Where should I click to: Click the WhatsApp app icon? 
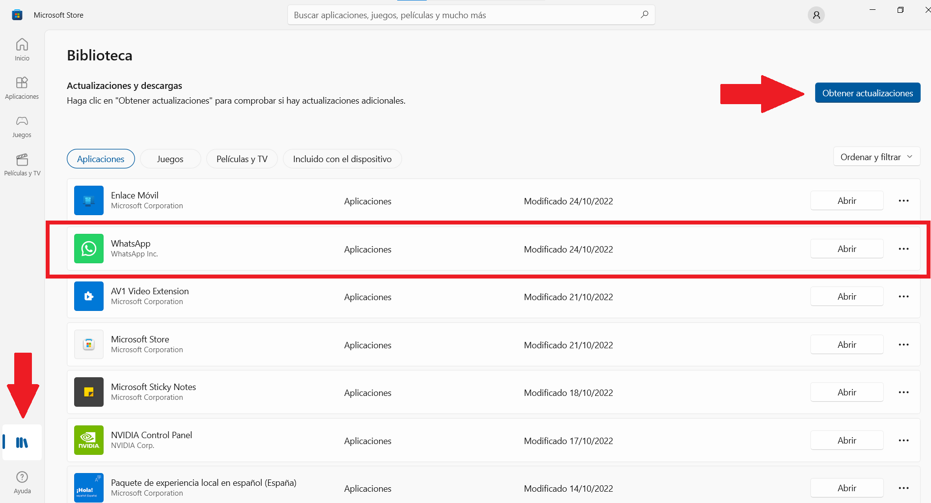(x=89, y=249)
